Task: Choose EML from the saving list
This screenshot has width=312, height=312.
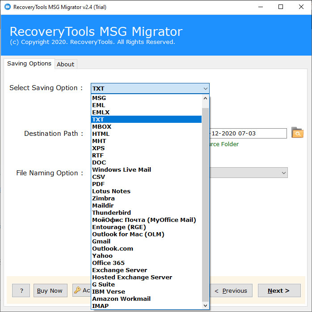Action: [146, 105]
